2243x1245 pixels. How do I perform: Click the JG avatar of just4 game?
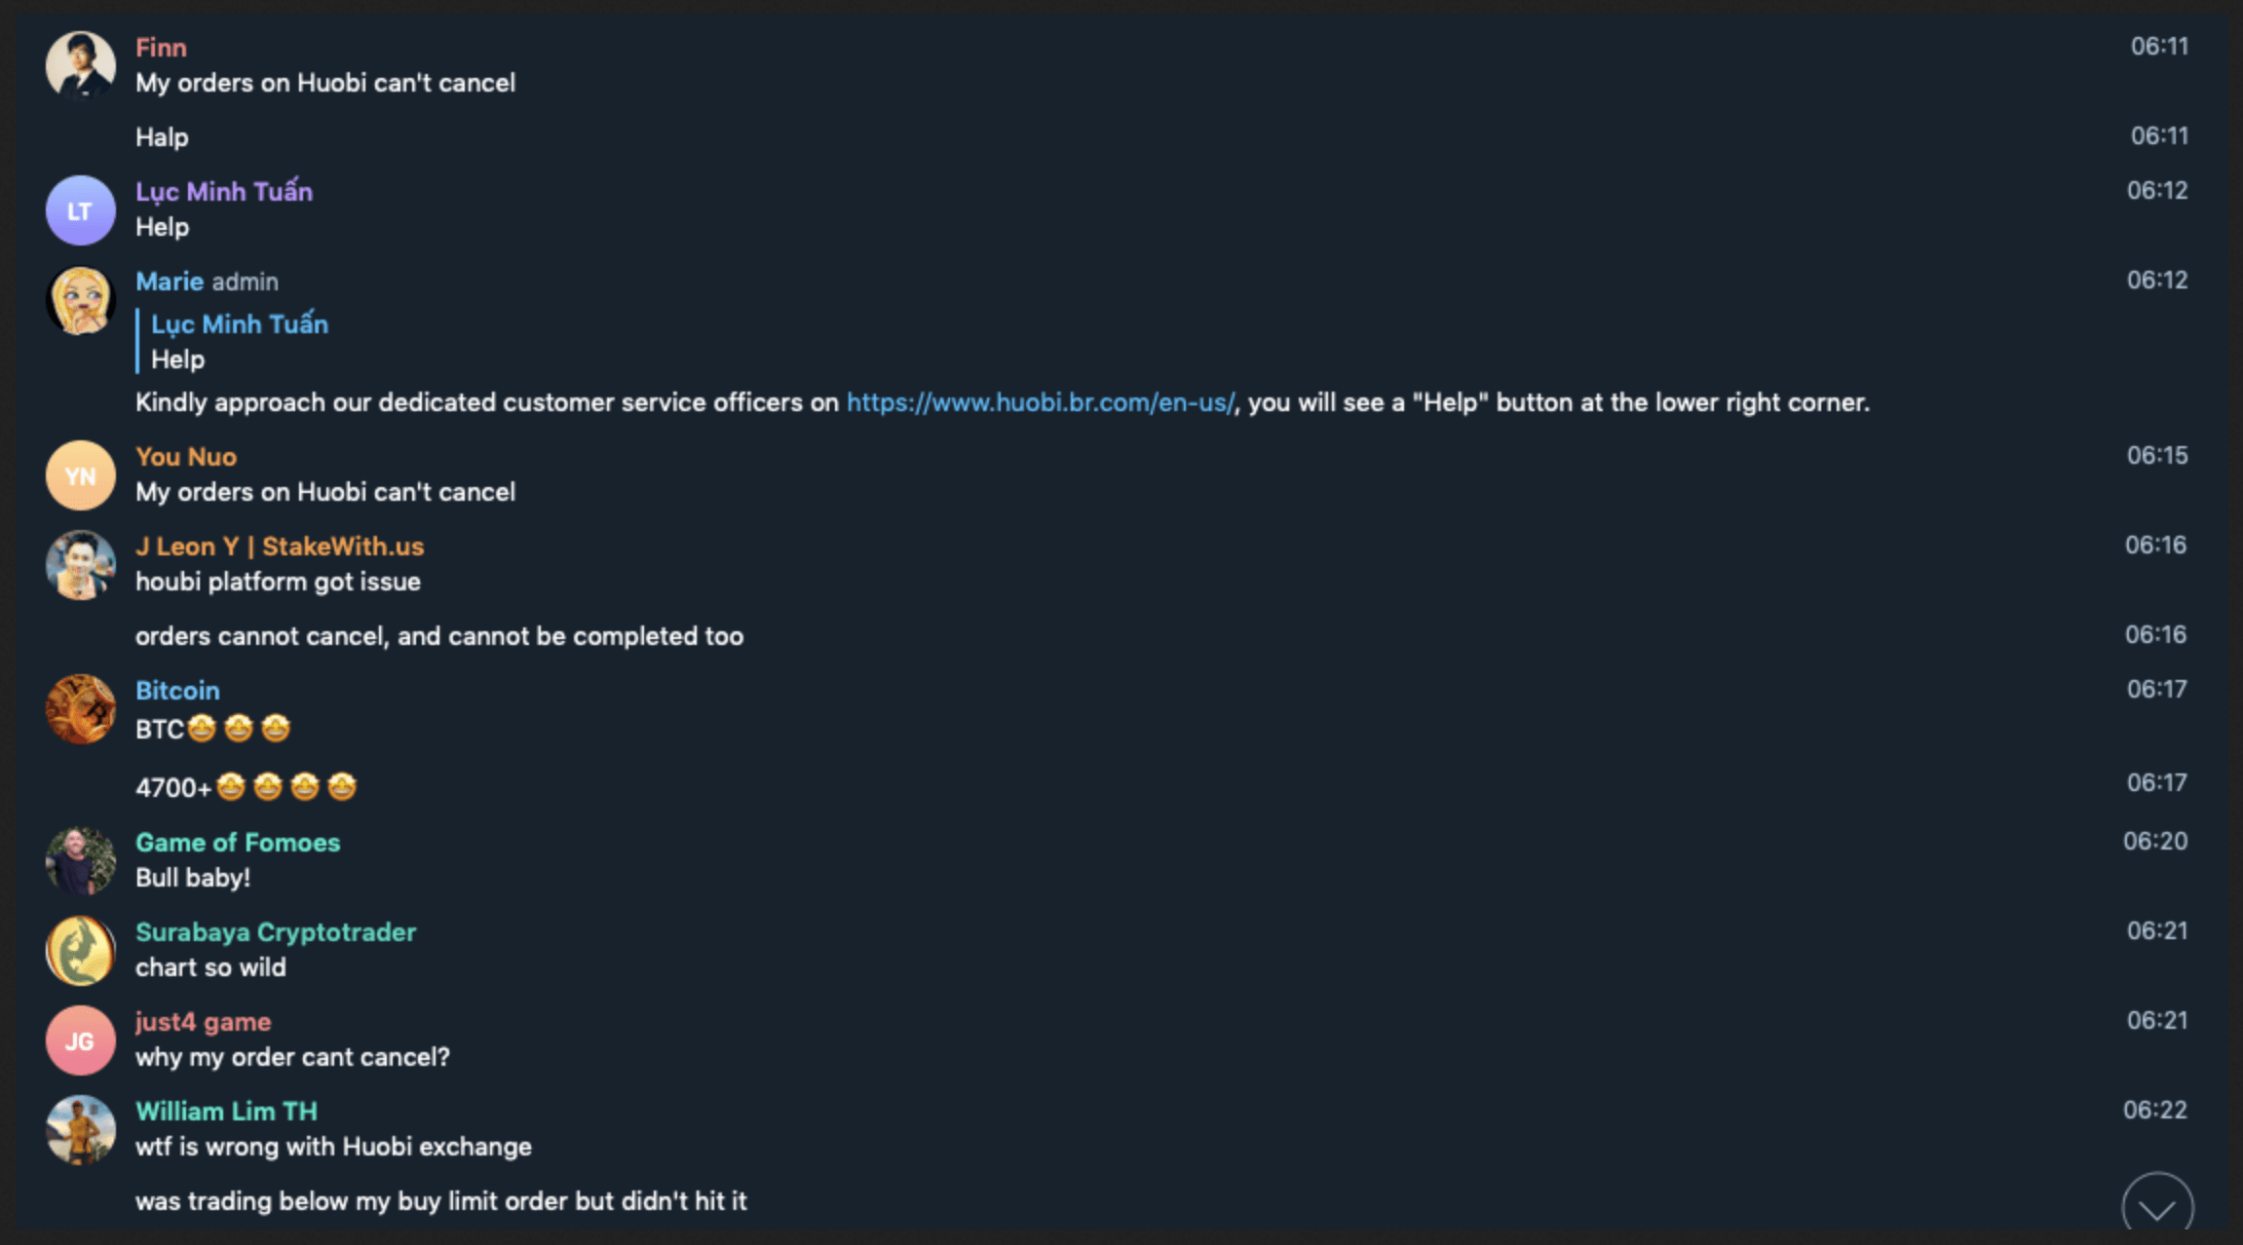click(80, 1040)
